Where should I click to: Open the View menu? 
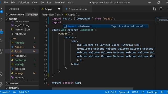34,2
